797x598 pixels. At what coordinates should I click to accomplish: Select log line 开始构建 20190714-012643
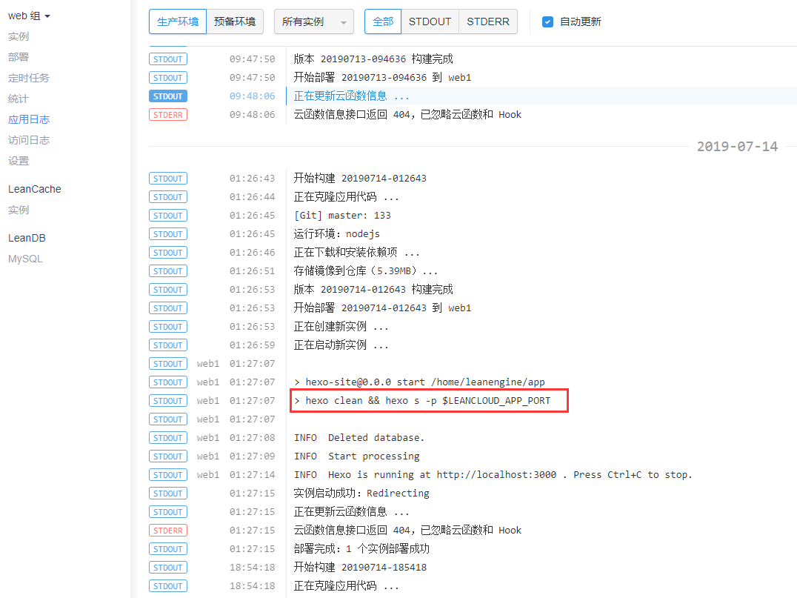pos(360,178)
